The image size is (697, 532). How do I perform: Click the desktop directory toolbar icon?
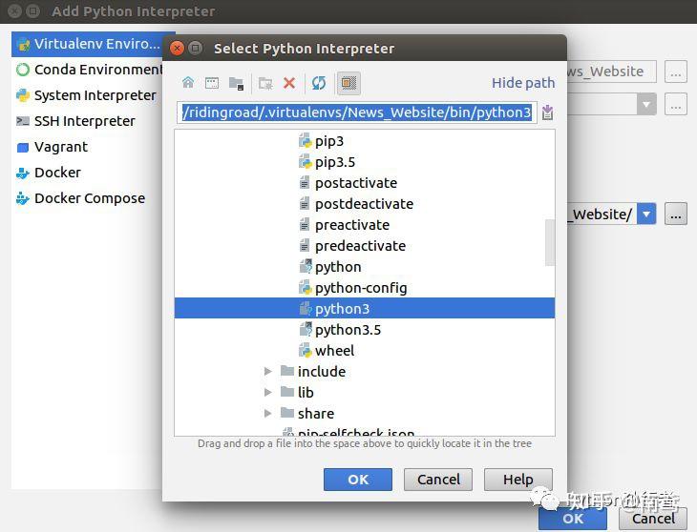(212, 83)
